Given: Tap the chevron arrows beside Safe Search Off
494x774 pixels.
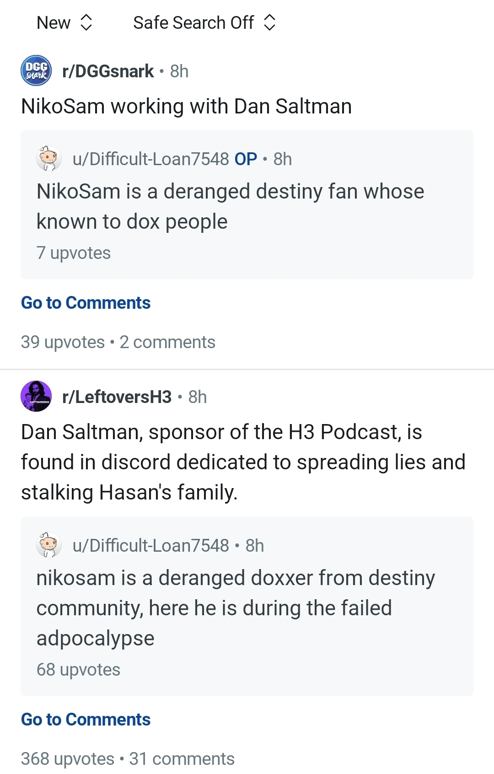Looking at the screenshot, I should (270, 22).
